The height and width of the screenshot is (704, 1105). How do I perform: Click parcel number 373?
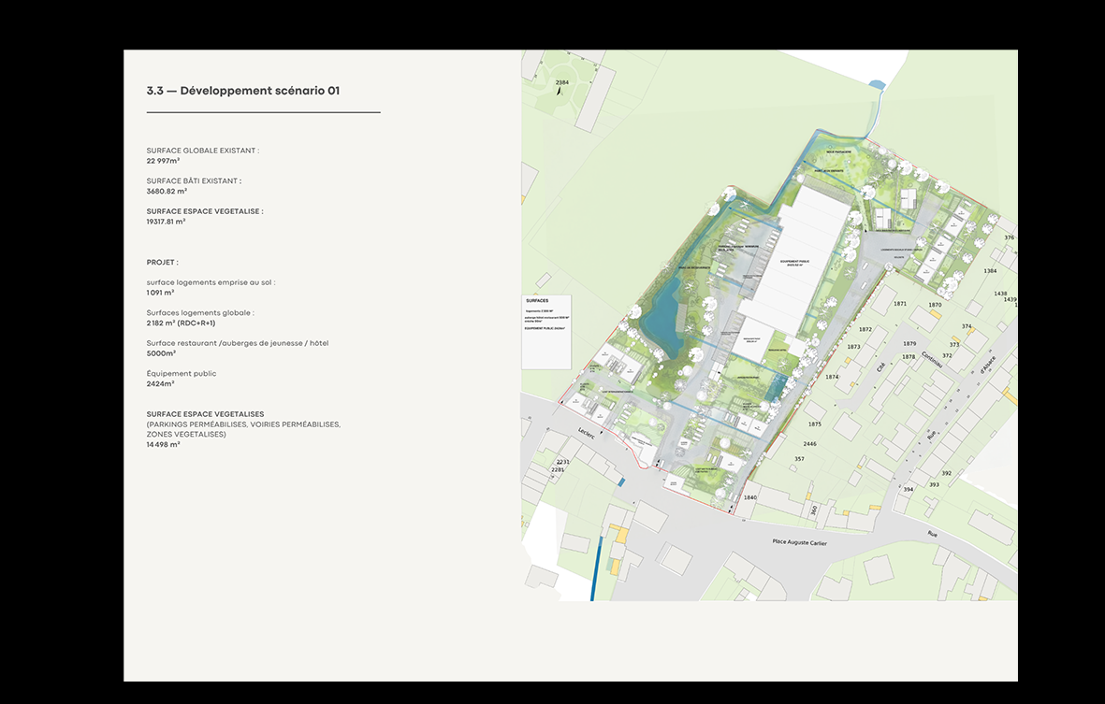point(954,345)
